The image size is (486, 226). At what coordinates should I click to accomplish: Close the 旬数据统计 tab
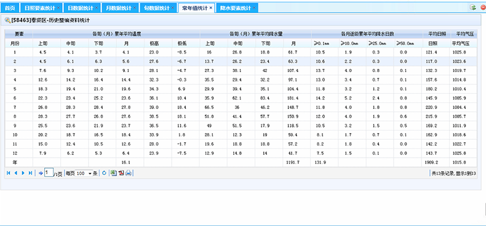coord(173,8)
